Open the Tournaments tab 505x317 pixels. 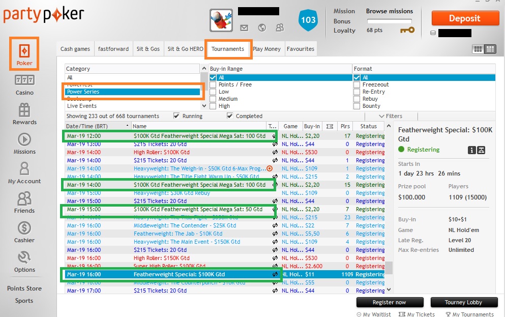coord(228,49)
